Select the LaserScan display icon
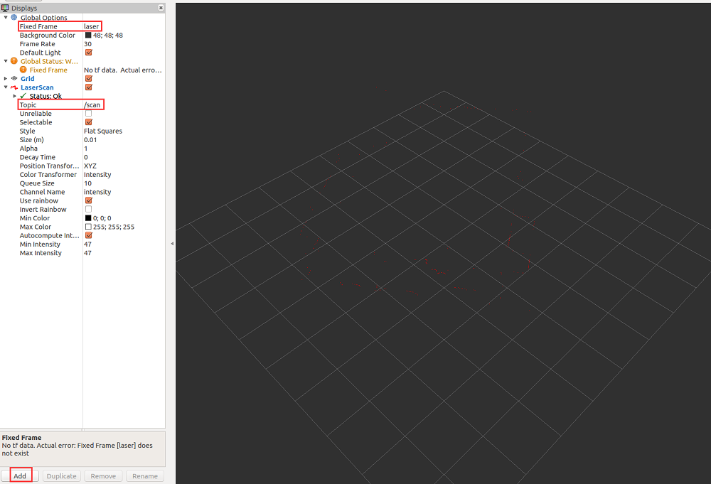 click(x=14, y=87)
